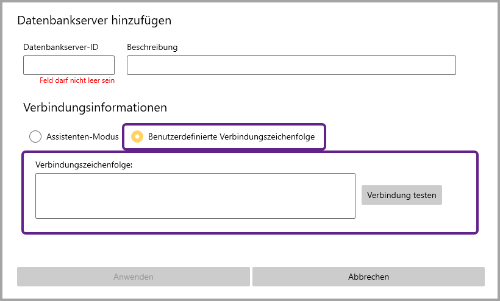Focus the Beschreibung text box
The height and width of the screenshot is (301, 500).
click(x=291, y=65)
